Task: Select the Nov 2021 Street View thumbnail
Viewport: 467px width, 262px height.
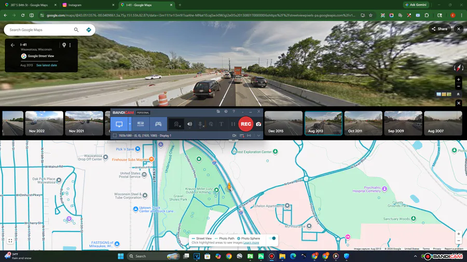Action: 84,123
